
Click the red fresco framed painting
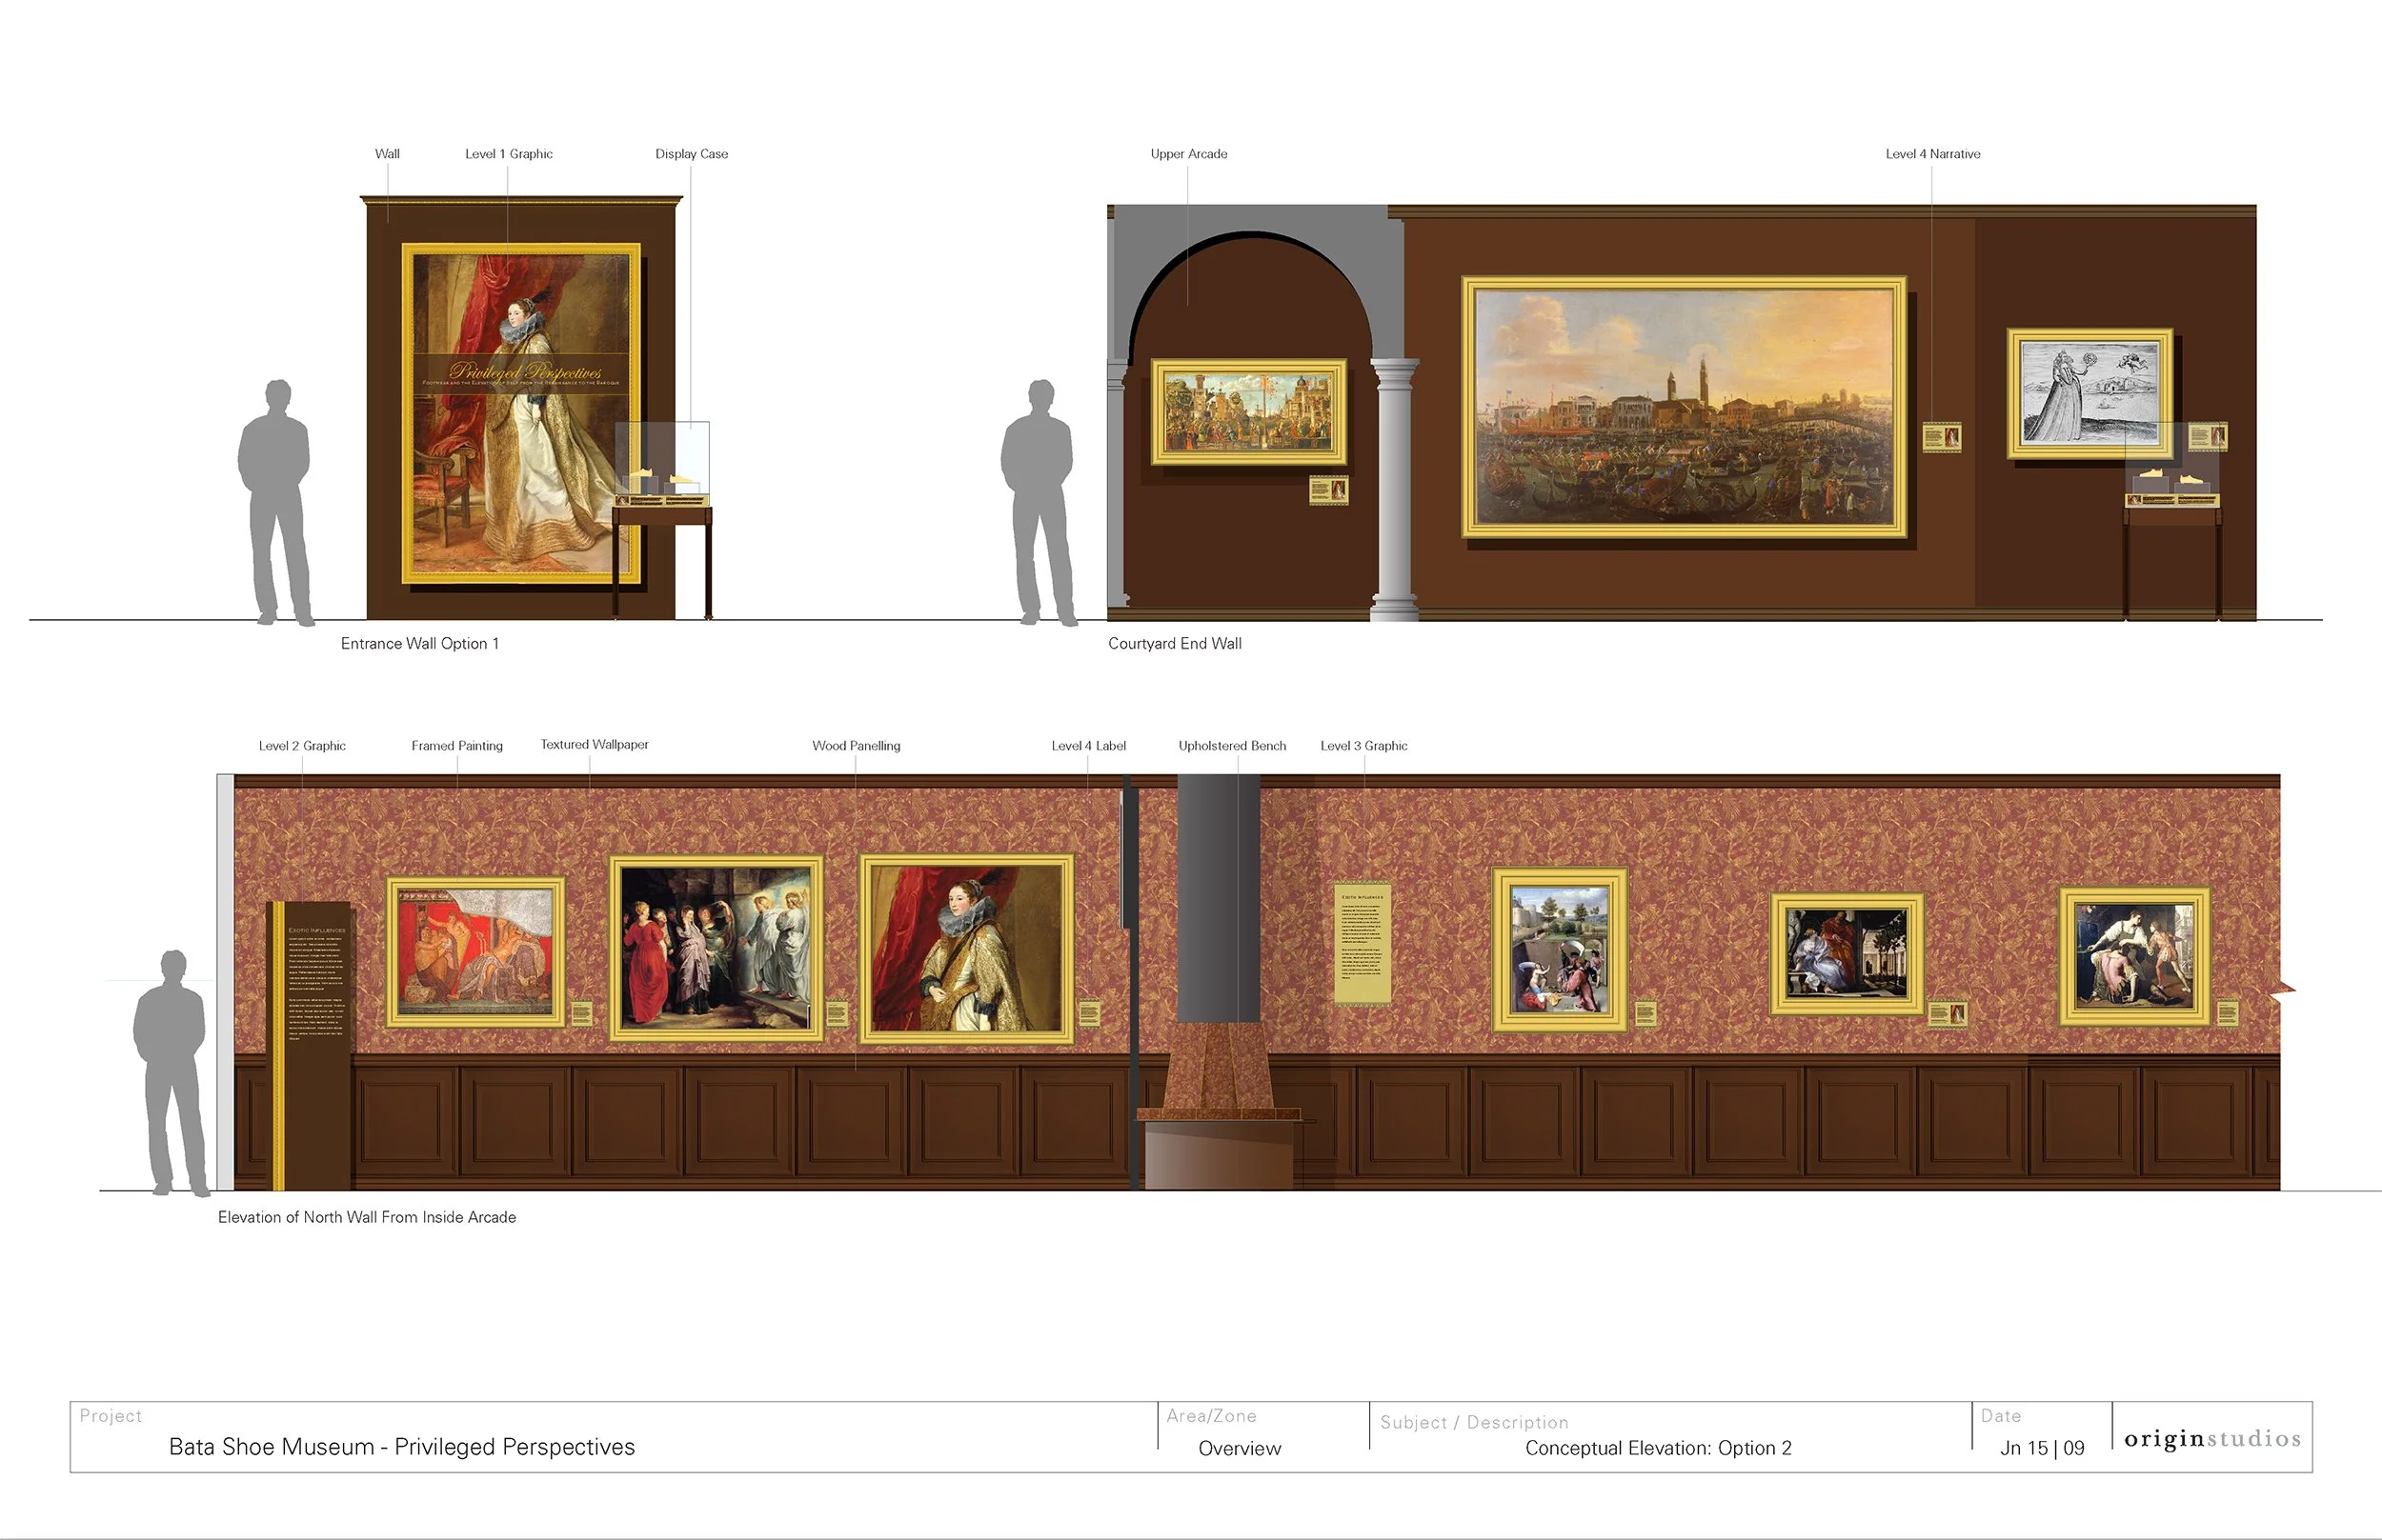point(475,952)
